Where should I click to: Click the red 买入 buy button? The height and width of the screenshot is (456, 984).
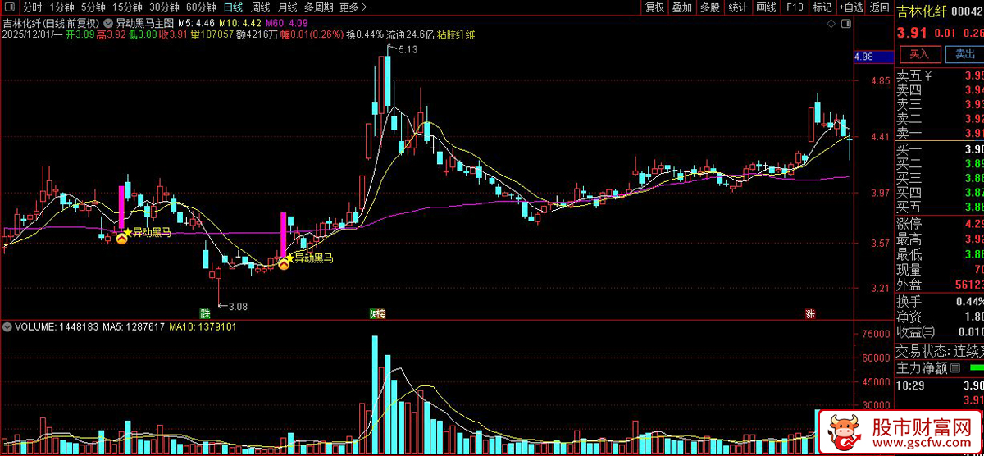(920, 54)
